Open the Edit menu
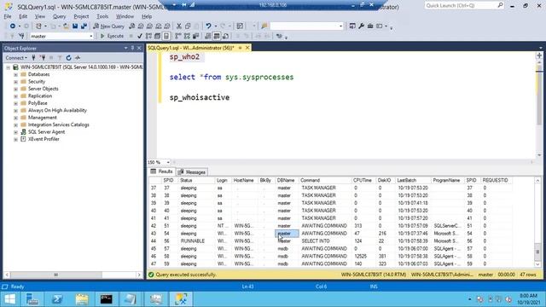 tap(23, 16)
